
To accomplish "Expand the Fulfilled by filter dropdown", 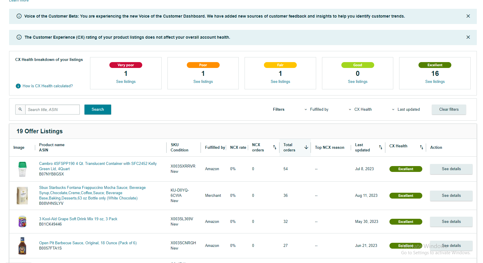I will 316,110.
